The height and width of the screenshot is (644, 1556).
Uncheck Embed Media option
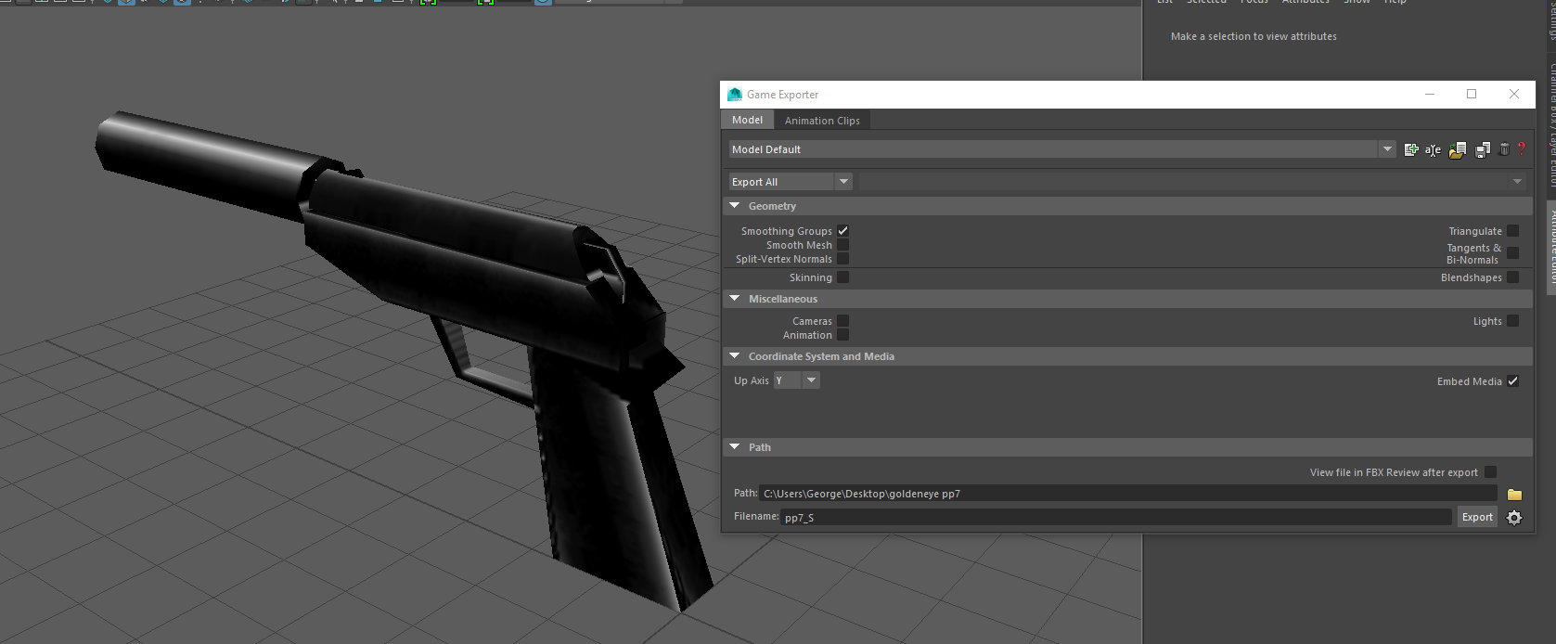pos(1513,381)
